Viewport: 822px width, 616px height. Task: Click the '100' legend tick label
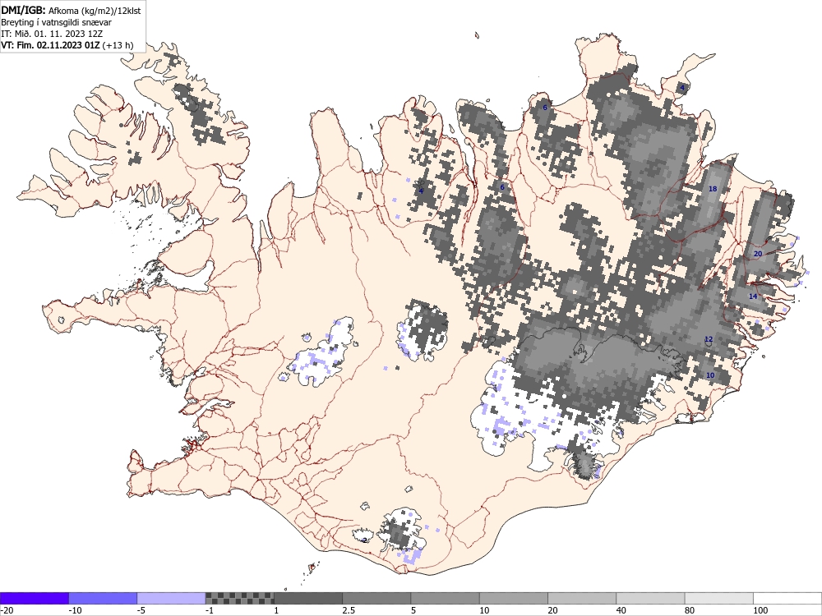(760, 610)
